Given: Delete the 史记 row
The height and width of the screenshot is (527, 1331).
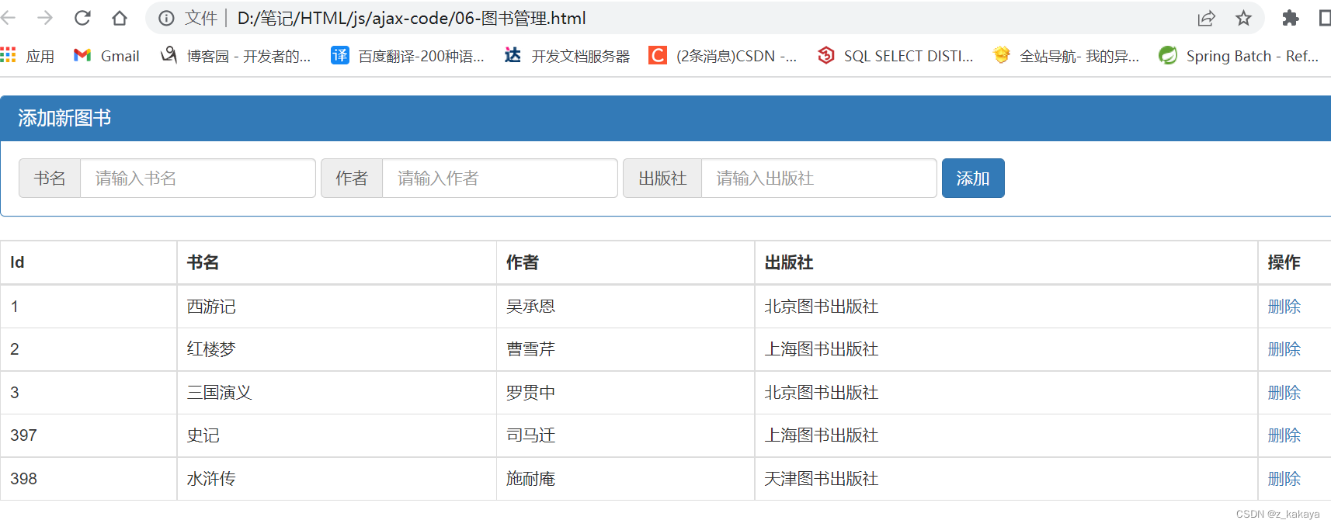Looking at the screenshot, I should click(x=1284, y=435).
